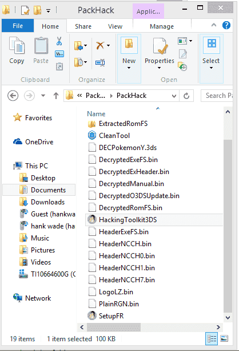
Task: Click the Paste shortcut icon
Action: (59, 66)
